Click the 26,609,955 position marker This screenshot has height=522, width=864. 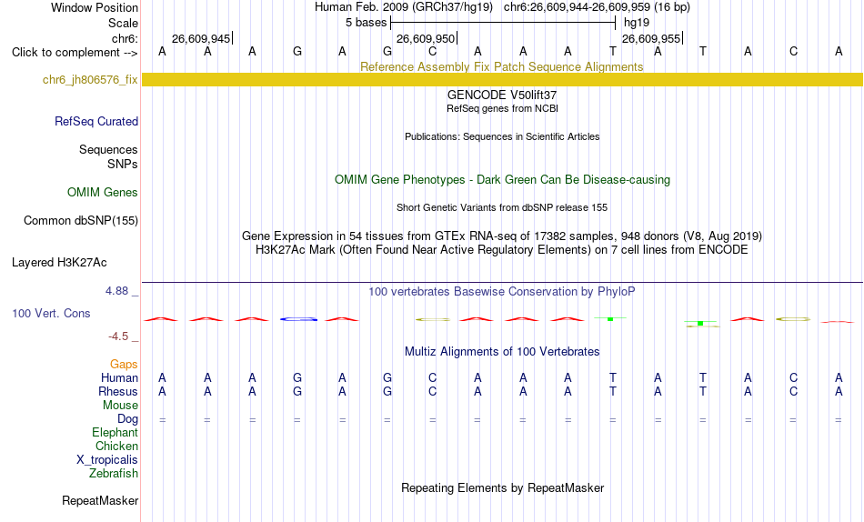(x=651, y=38)
